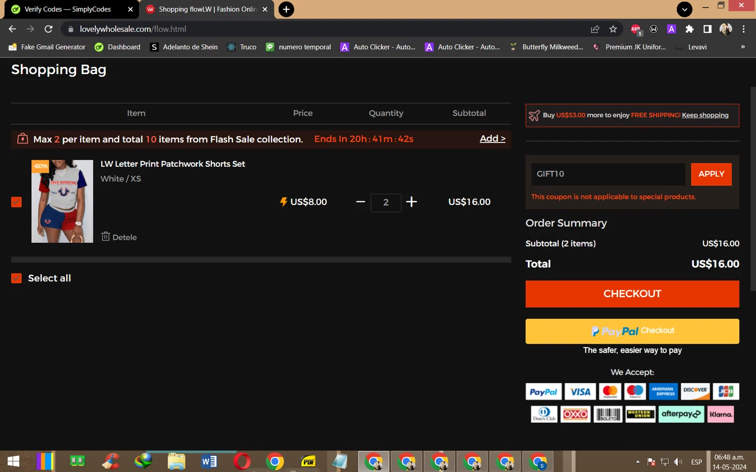The height and width of the screenshot is (472, 756).
Task: Click the quantity field showing 2
Action: click(x=386, y=203)
